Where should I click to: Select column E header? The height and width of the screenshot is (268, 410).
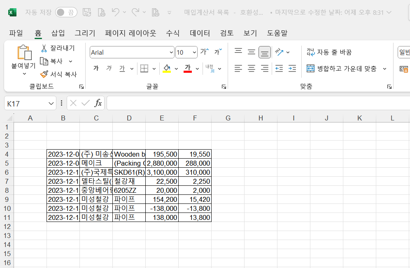[162, 118]
